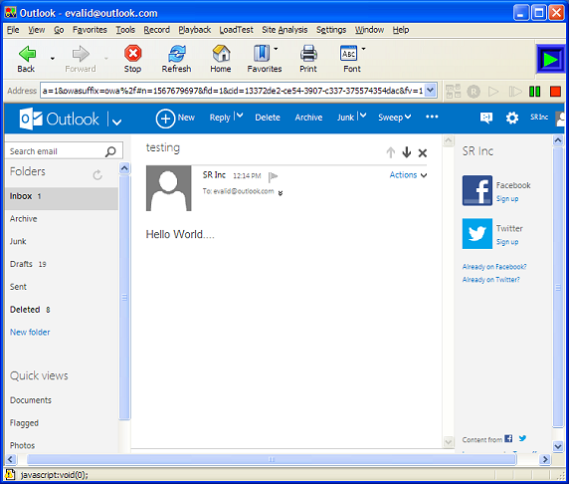
Task: Open the Flagged quick view
Action: click(24, 423)
